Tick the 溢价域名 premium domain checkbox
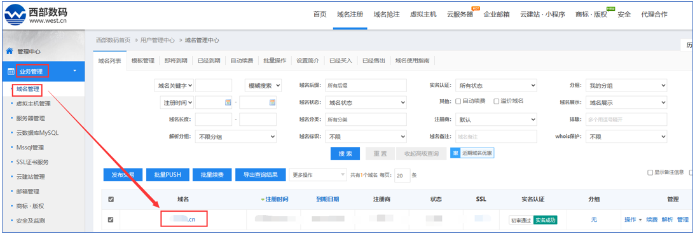Image resolution: width=695 pixels, height=234 pixels. 497,101
